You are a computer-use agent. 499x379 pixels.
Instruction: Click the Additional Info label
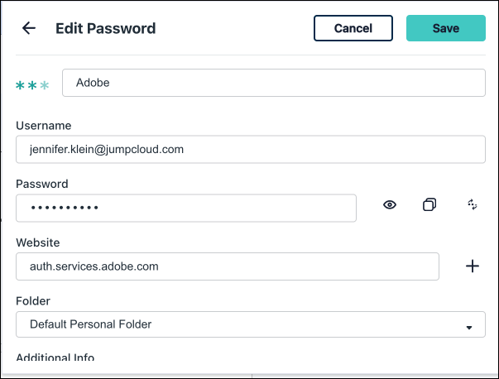pyautogui.click(x=55, y=357)
